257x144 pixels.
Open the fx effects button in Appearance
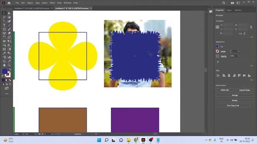pyautogui.click(x=218, y=62)
